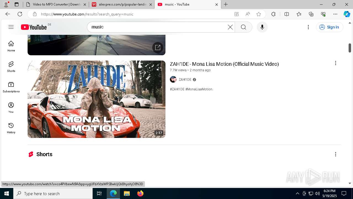Open the notification center
The height and width of the screenshot is (199, 353).
click(344, 193)
